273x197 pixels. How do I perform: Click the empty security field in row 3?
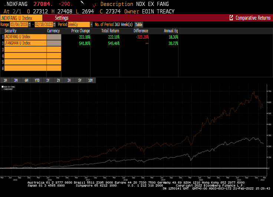point(25,49)
